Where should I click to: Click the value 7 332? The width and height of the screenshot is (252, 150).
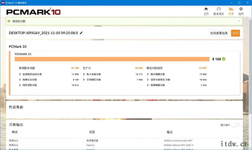pos(204,85)
